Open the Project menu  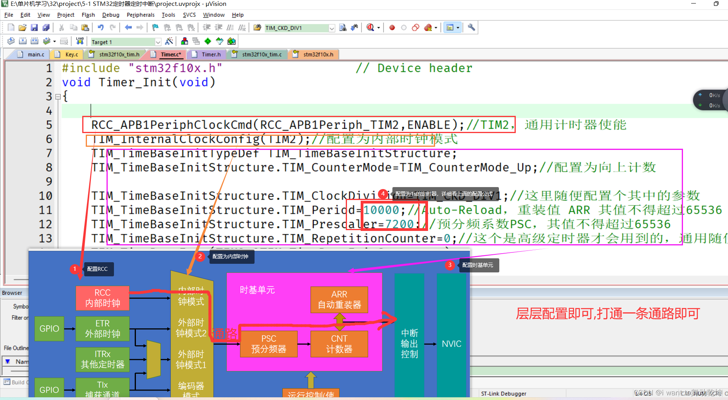[x=65, y=15]
